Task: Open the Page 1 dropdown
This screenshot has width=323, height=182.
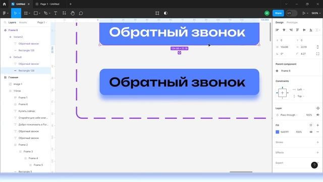Action: click(x=42, y=22)
